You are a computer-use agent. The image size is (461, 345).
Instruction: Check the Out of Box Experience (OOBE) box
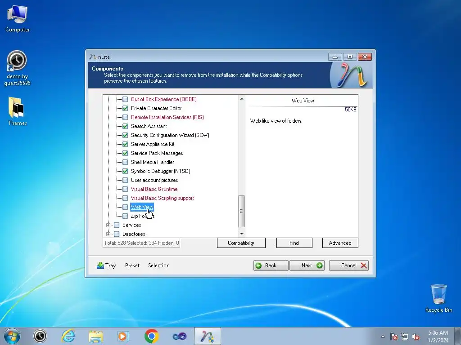point(125,99)
